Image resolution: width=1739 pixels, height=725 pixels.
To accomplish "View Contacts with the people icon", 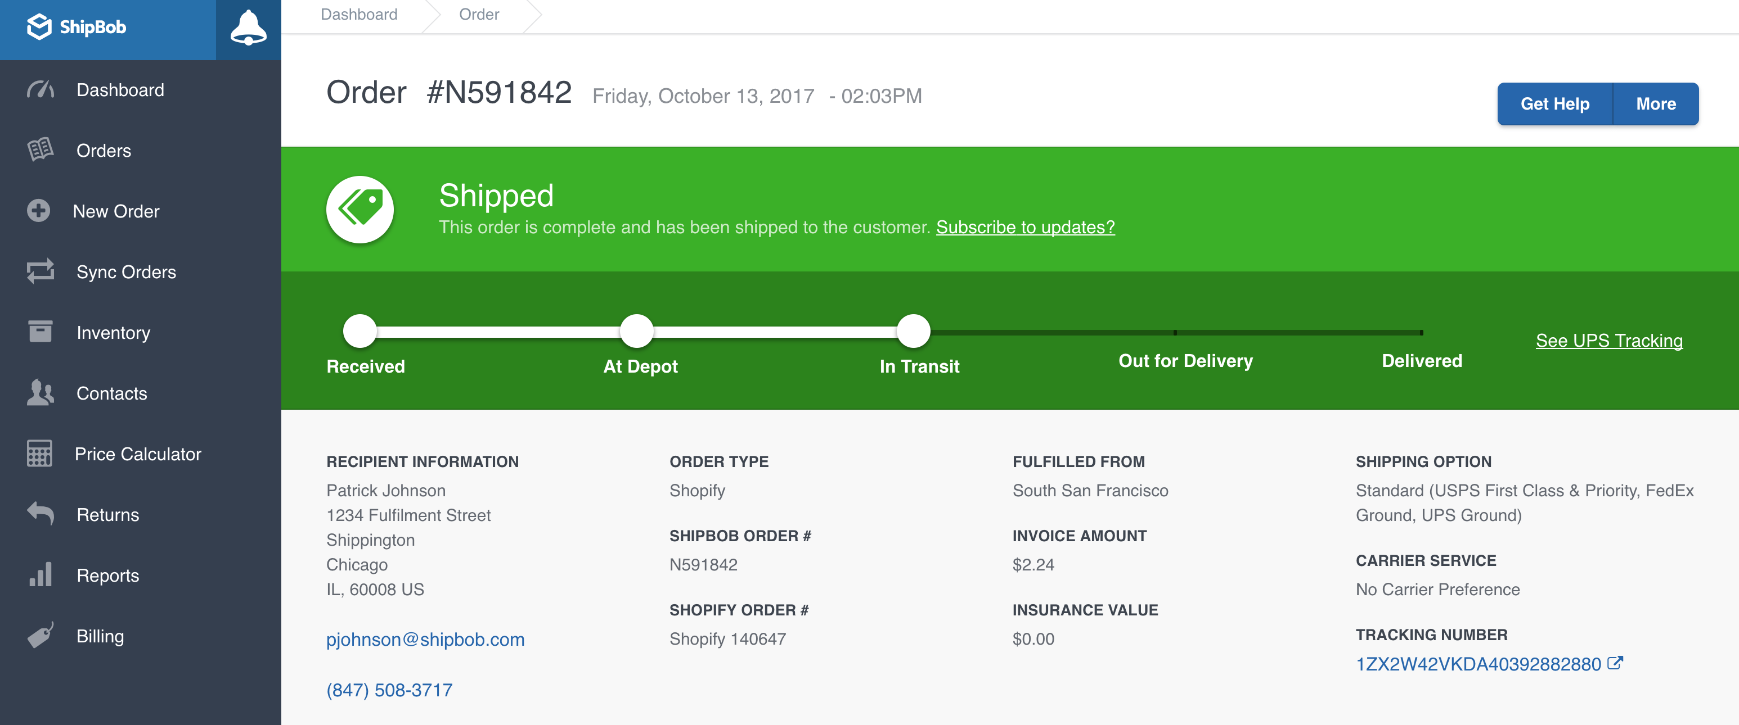I will (40, 392).
